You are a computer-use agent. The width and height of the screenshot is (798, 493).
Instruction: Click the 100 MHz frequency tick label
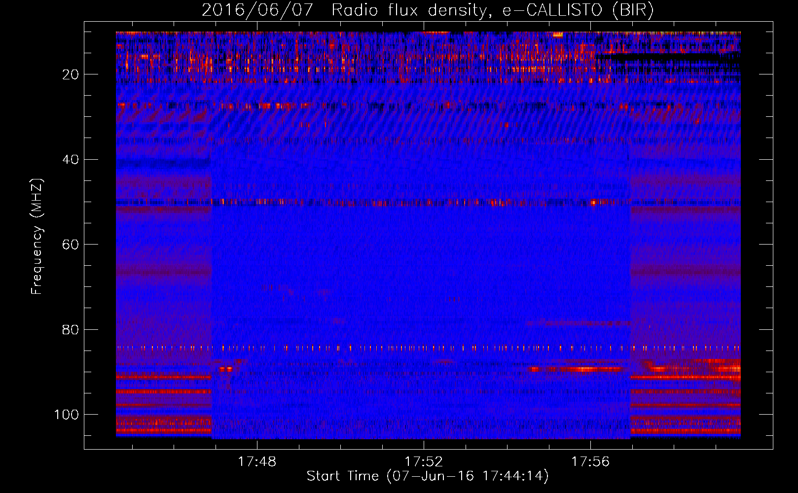click(x=67, y=415)
